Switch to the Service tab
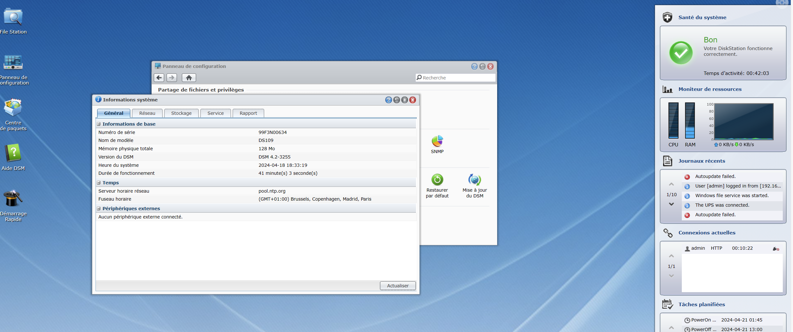Screen dimensions: 793x332 (215, 113)
